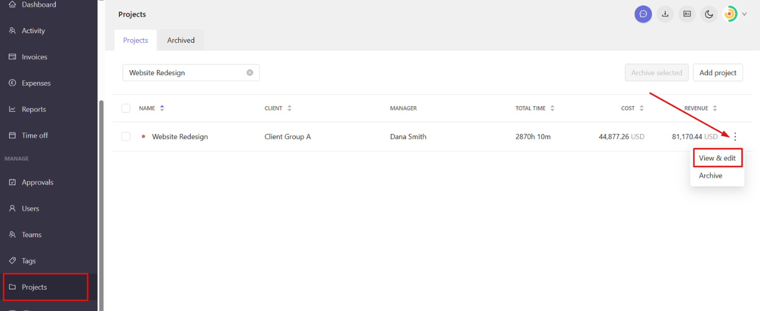This screenshot has width=760, height=311.
Task: Click the Add project button
Action: [x=718, y=73]
